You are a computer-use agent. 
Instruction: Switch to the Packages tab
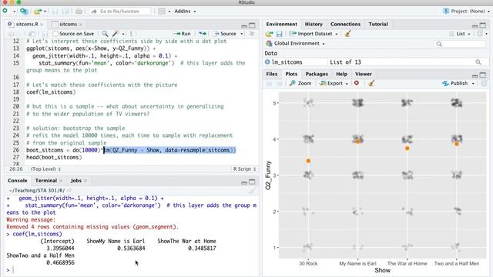(x=317, y=74)
